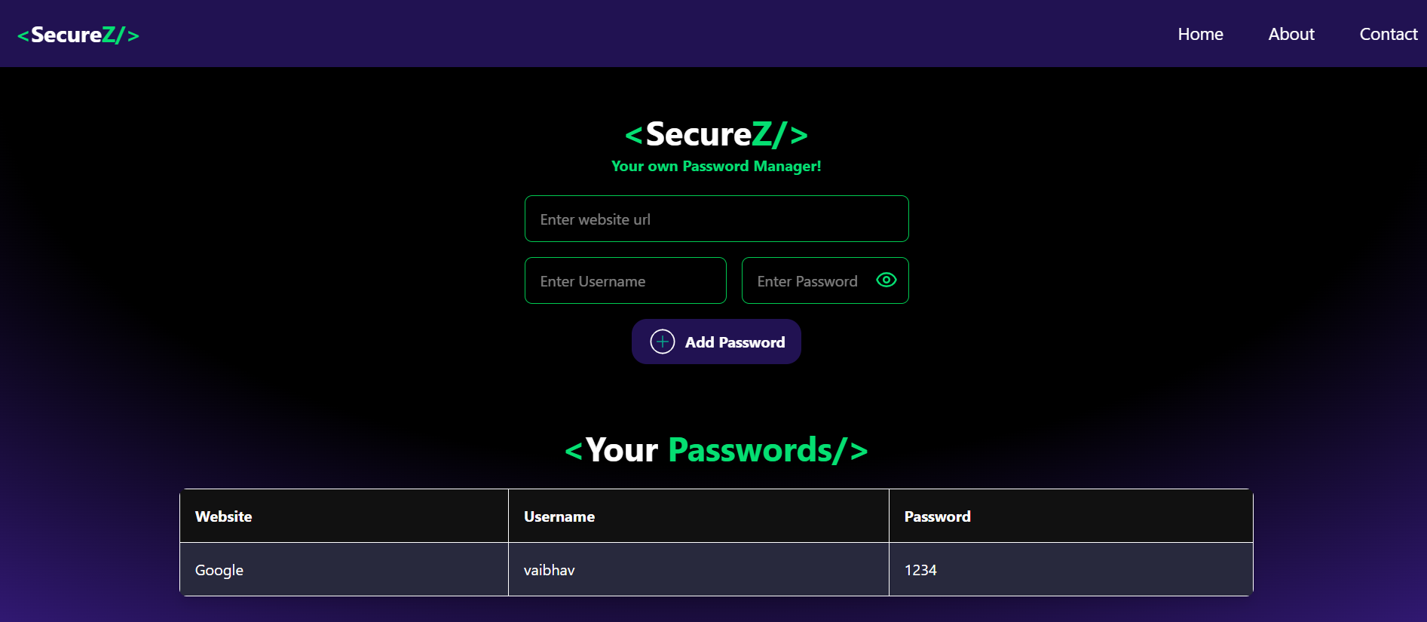Open the About navigation link
This screenshot has height=622, width=1427.
tap(1291, 34)
